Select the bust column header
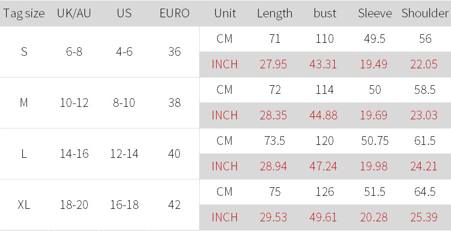 click(325, 13)
